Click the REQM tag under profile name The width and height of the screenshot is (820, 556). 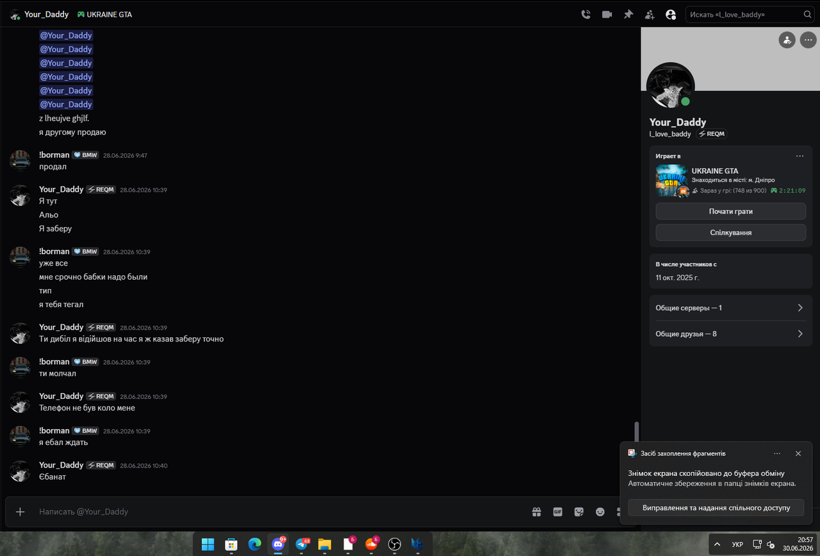(712, 134)
